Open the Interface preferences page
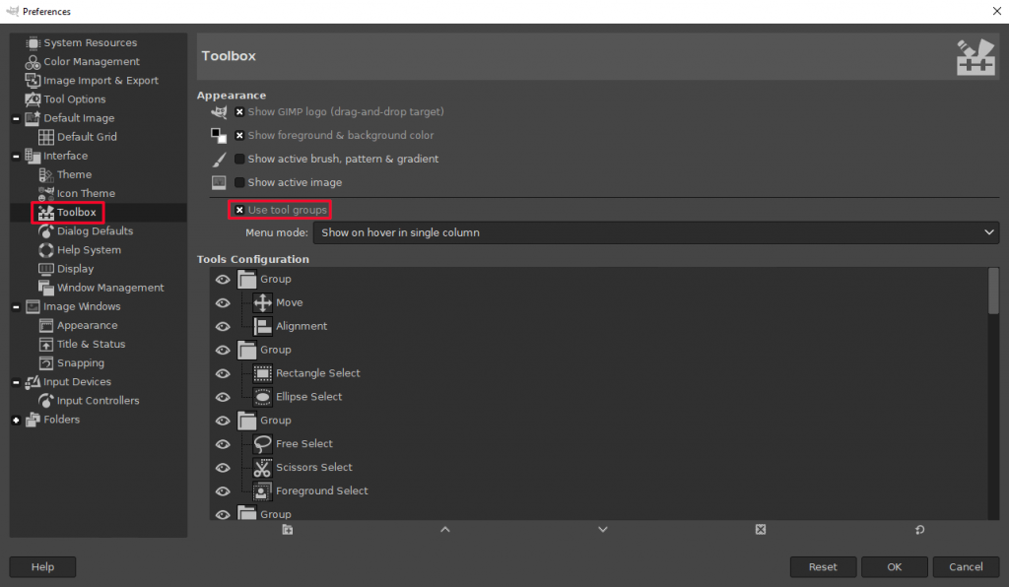Image resolution: width=1009 pixels, height=587 pixels. click(x=65, y=156)
